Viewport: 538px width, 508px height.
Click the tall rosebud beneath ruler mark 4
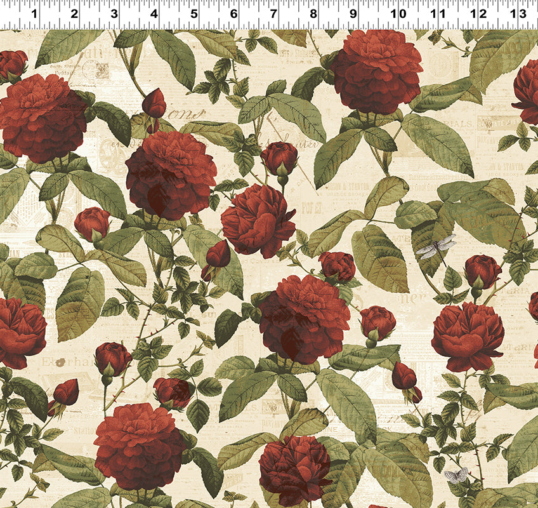[x=154, y=104]
